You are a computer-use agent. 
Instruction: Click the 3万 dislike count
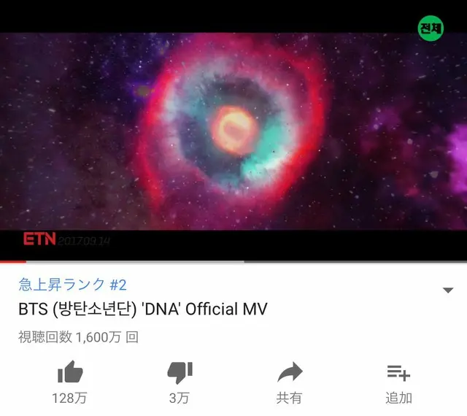click(x=180, y=398)
